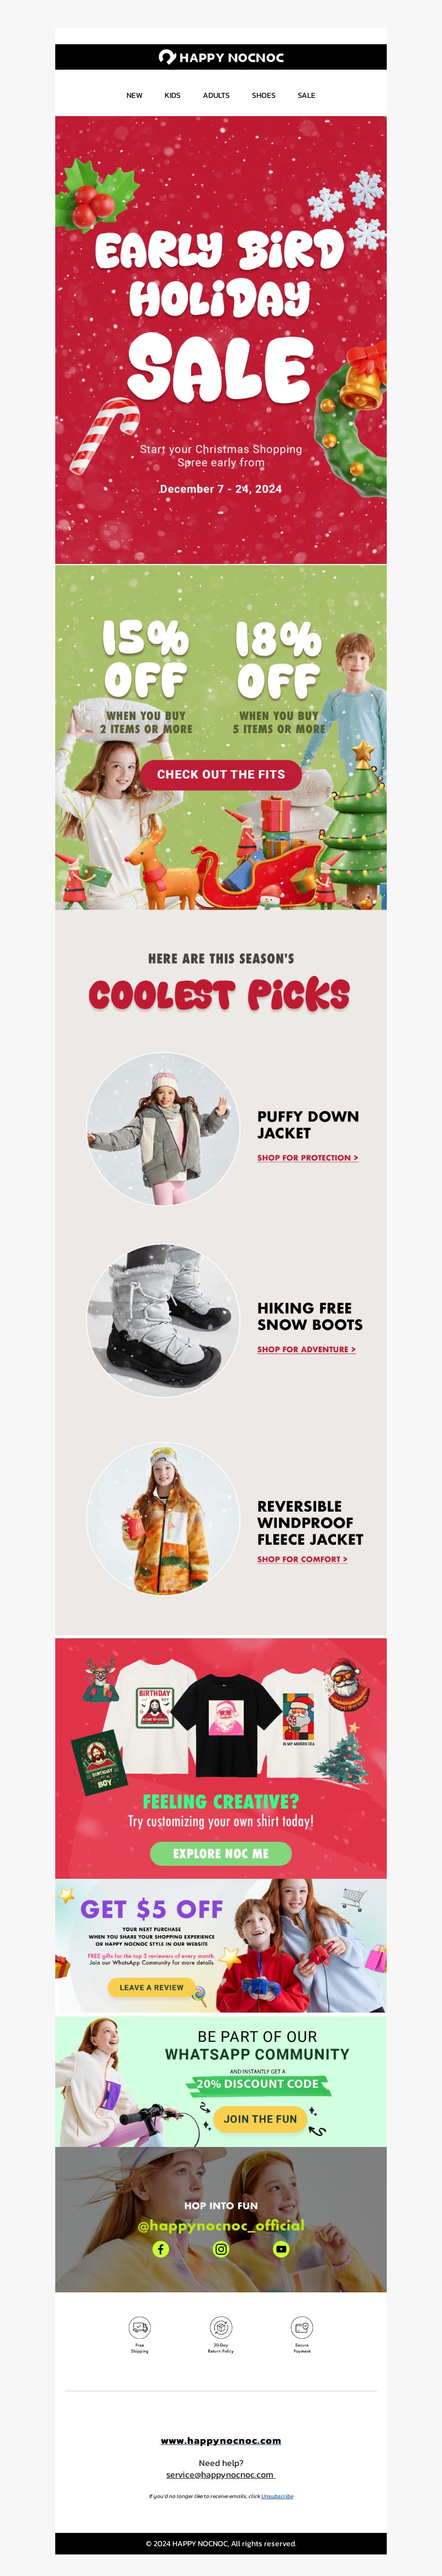
Task: Click the Happy Nocnoc header logo
Action: pos(221,57)
